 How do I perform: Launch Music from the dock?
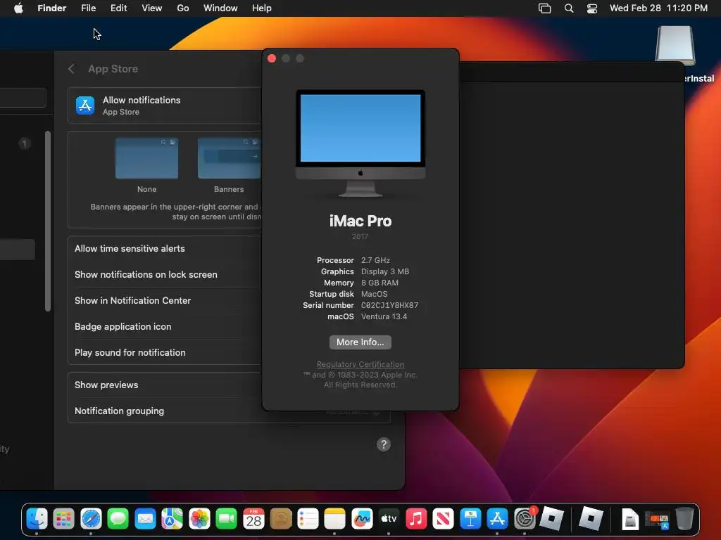point(416,519)
